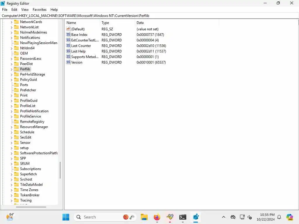
Task: Click the (Default) string value icon
Action: pyautogui.click(x=68, y=29)
